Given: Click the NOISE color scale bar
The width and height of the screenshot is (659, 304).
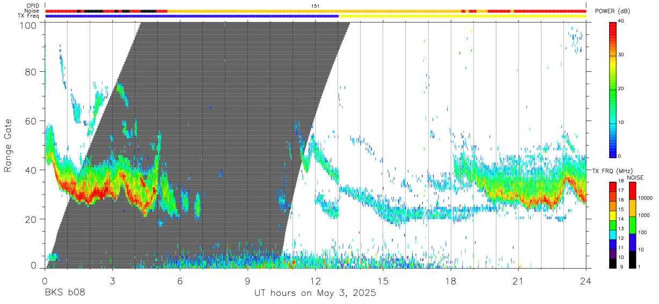Looking at the screenshot, I should pos(633,225).
